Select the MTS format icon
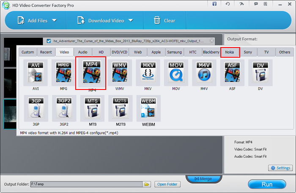 pos(92,108)
